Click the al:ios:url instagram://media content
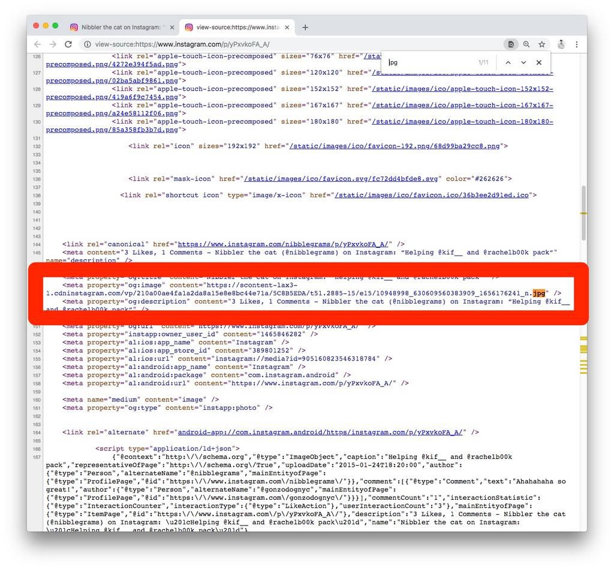 pyautogui.click(x=295, y=359)
